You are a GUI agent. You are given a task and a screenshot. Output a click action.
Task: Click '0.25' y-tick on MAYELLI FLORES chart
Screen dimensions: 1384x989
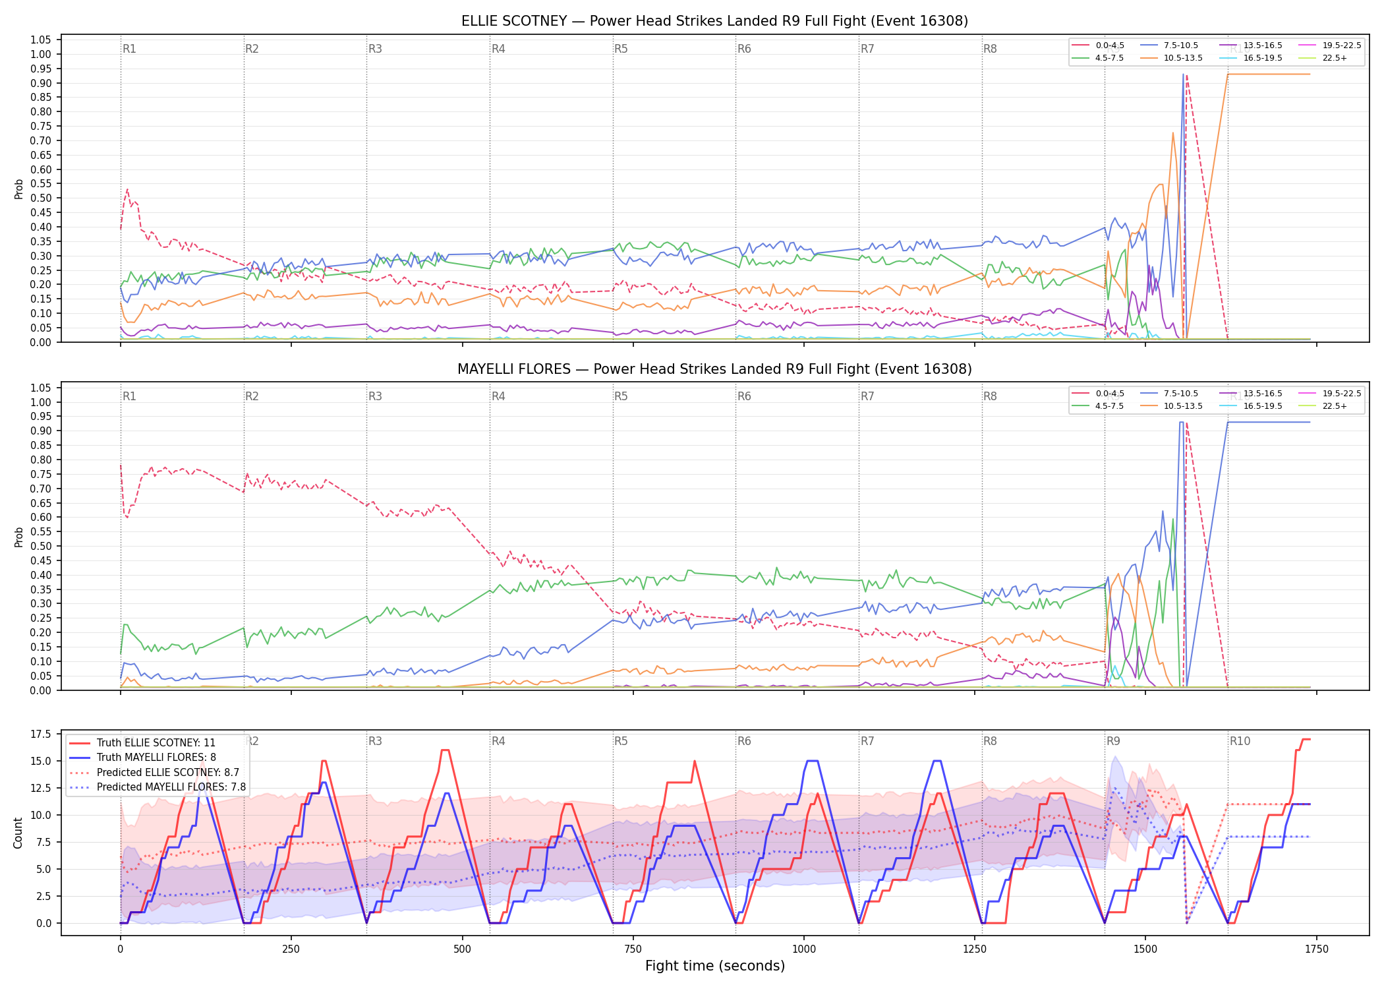[41, 618]
